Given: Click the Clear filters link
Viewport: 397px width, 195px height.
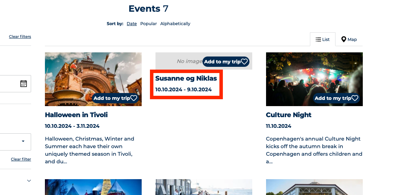Looking at the screenshot, I should click(x=20, y=37).
